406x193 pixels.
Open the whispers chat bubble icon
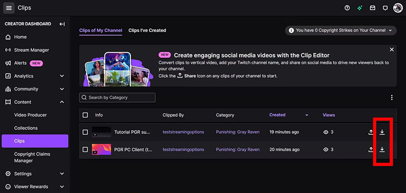coord(385,8)
